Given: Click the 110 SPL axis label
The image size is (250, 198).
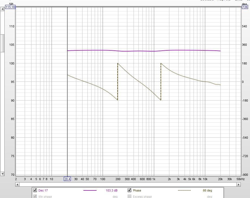Looking at the screenshot, I should coord(12,26).
